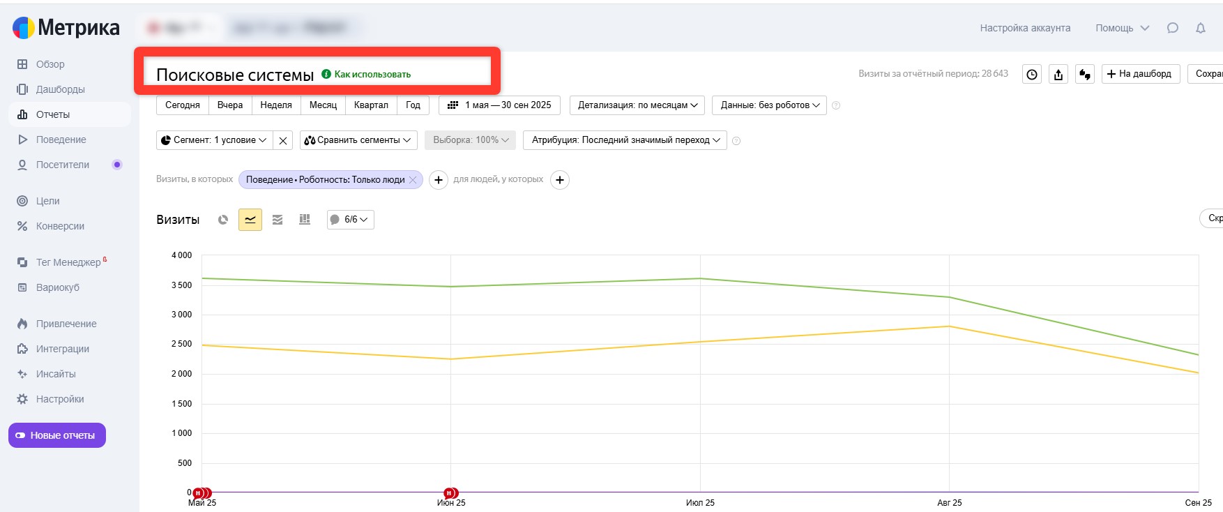This screenshot has height=512, width=1223.
Task: Expand Детализация: по месяцам dropdown
Action: [x=637, y=105]
